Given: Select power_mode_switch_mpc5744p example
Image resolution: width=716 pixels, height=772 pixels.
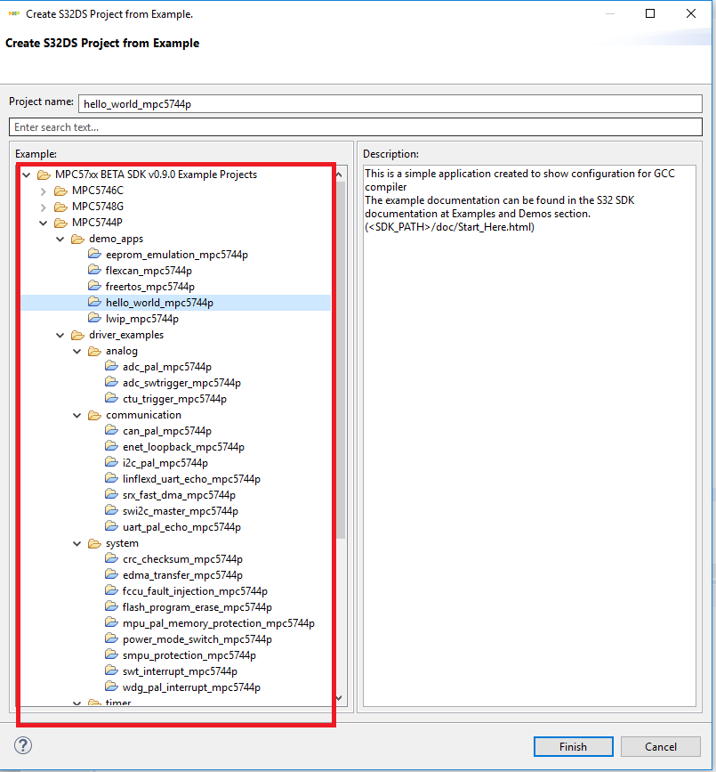Looking at the screenshot, I should click(197, 639).
